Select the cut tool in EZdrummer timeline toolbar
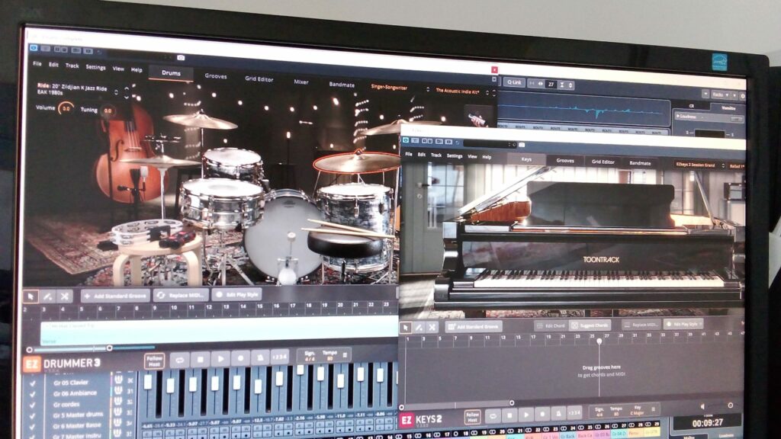 click(x=65, y=296)
